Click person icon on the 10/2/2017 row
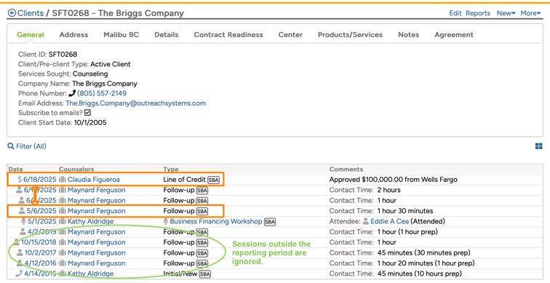 click(x=20, y=253)
